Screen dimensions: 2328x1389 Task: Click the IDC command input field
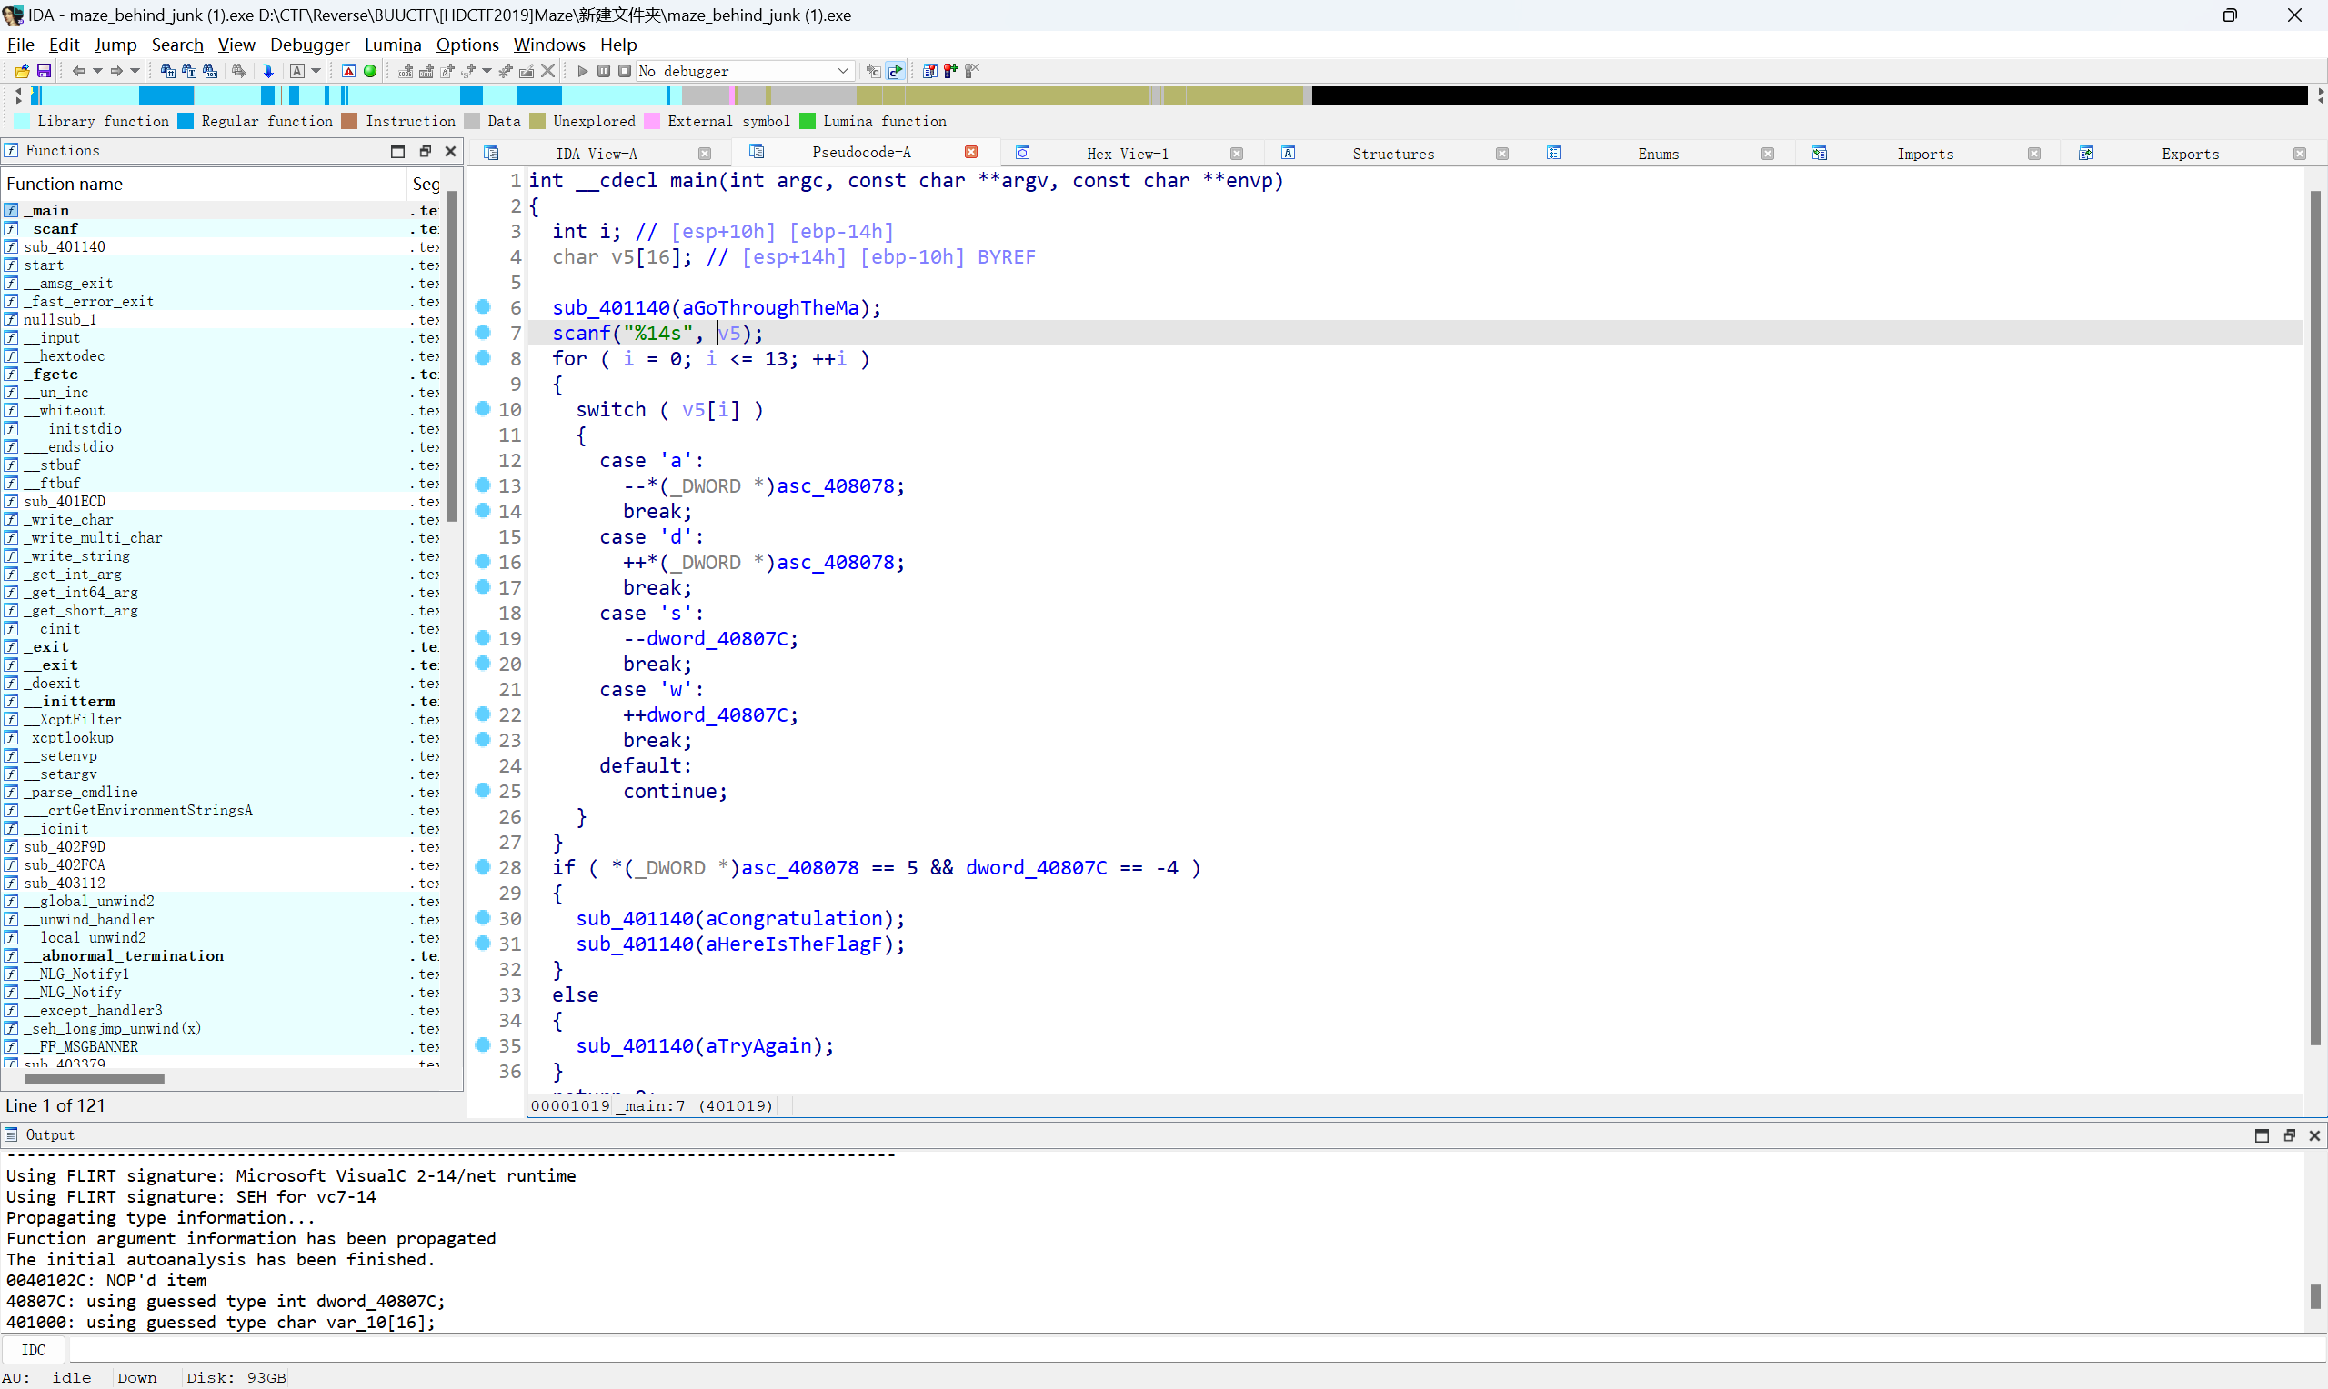pyautogui.click(x=1197, y=1350)
